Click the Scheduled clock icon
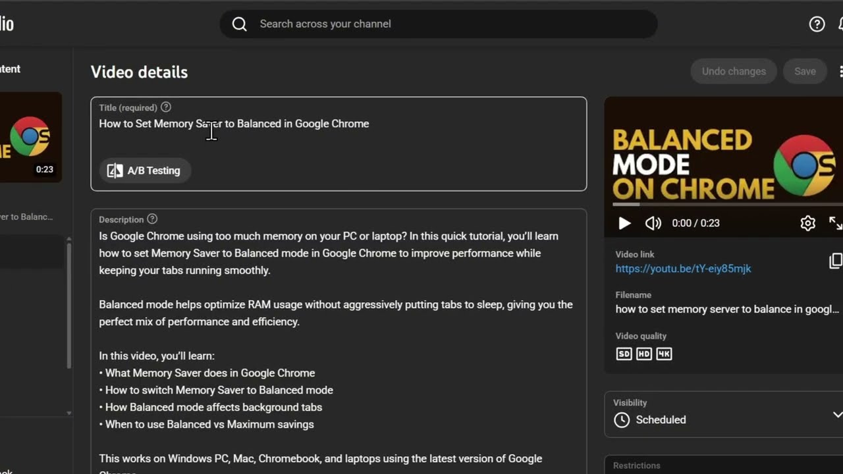The width and height of the screenshot is (843, 474). tap(622, 420)
